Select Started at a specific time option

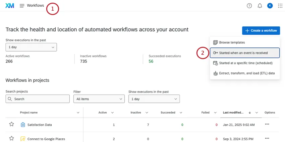pos(245,63)
